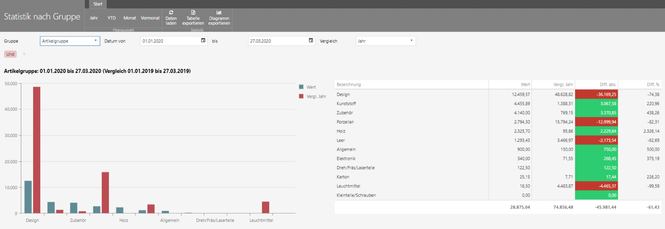Click the Und filter tag
Screen dimensions: 665x229
(10, 54)
